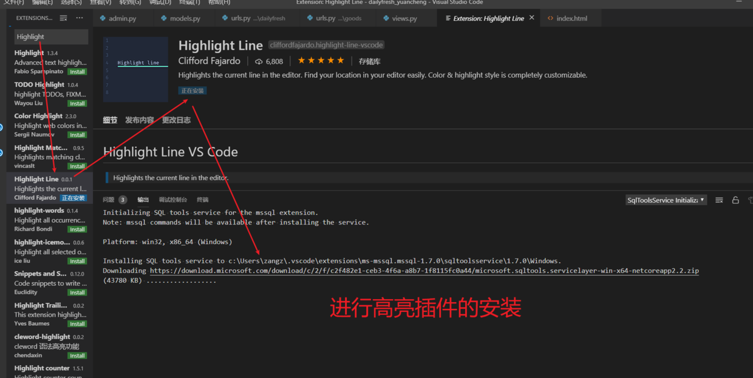The height and width of the screenshot is (378, 753).
Task: Click the five-star rating of Highlight Line
Action: [x=321, y=61]
